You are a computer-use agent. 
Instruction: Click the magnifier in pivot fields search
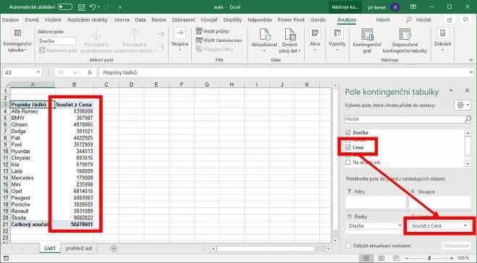(468, 119)
